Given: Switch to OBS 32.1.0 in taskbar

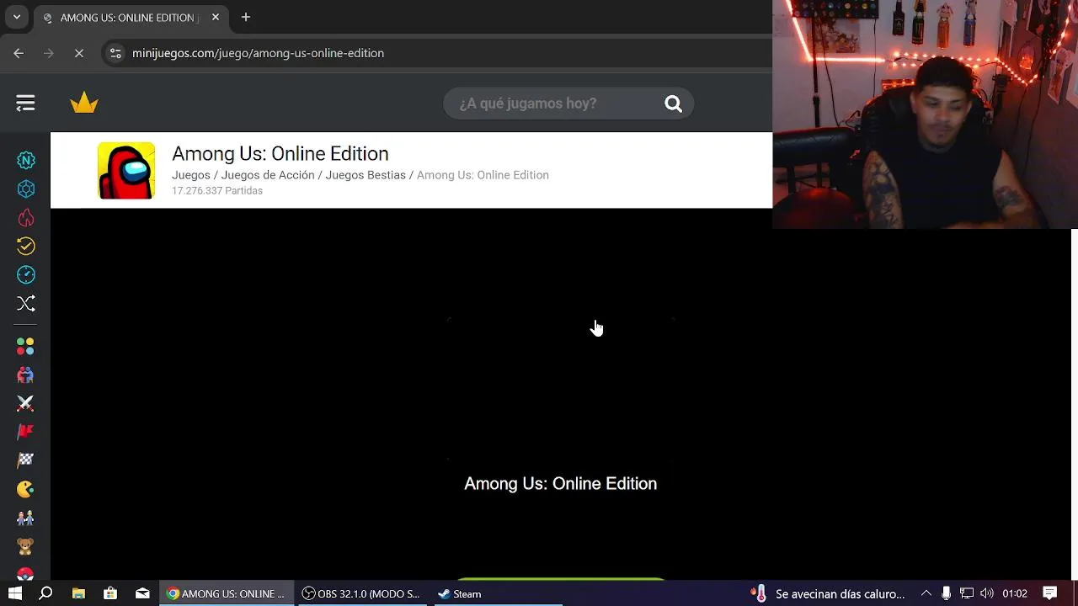Looking at the screenshot, I should pos(360,593).
